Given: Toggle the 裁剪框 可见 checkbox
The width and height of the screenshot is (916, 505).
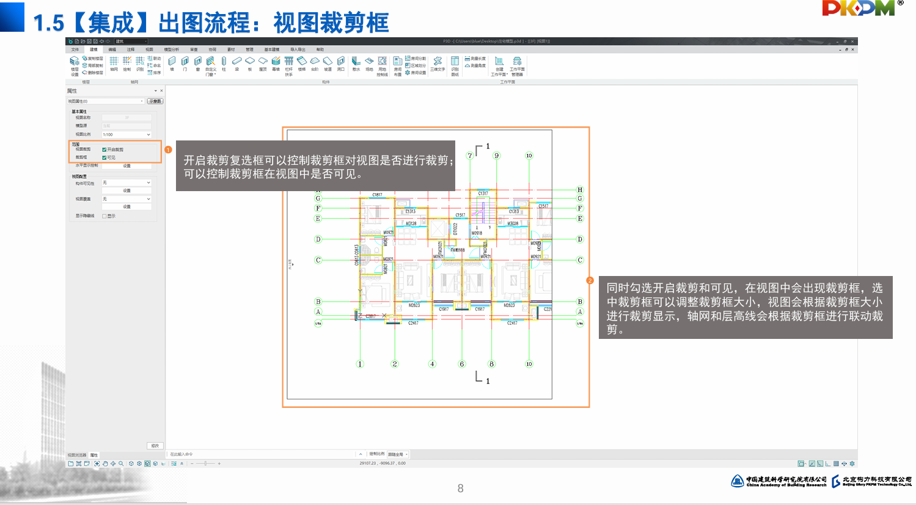Looking at the screenshot, I should point(104,158).
